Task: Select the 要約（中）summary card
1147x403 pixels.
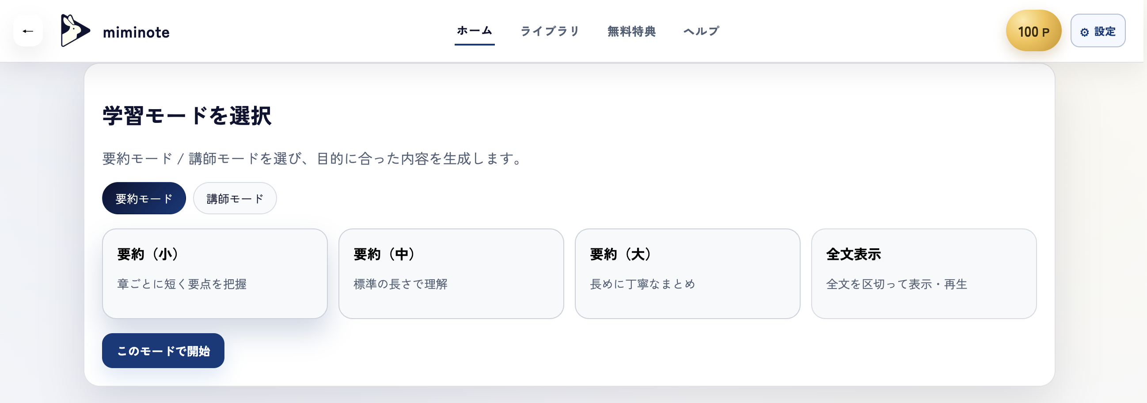Action: (x=451, y=273)
